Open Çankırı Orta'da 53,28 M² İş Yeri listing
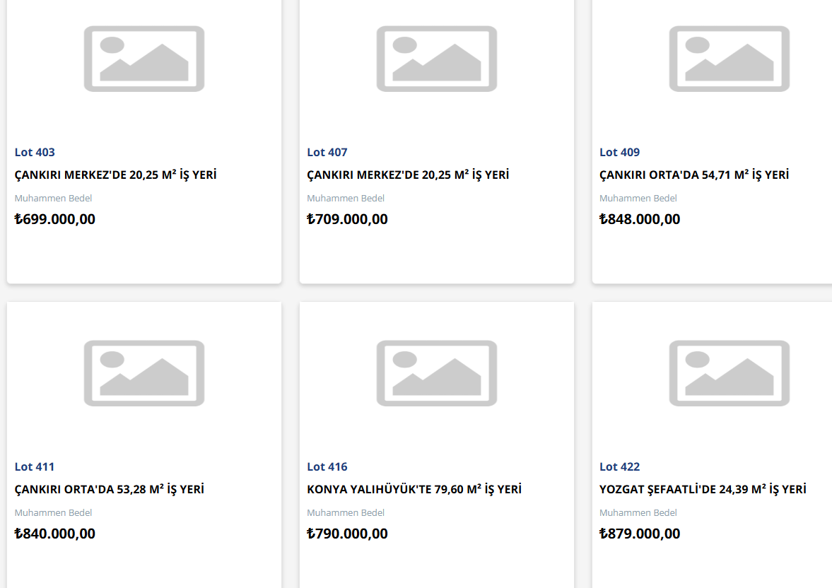Viewport: 832px width, 588px height. 110,489
